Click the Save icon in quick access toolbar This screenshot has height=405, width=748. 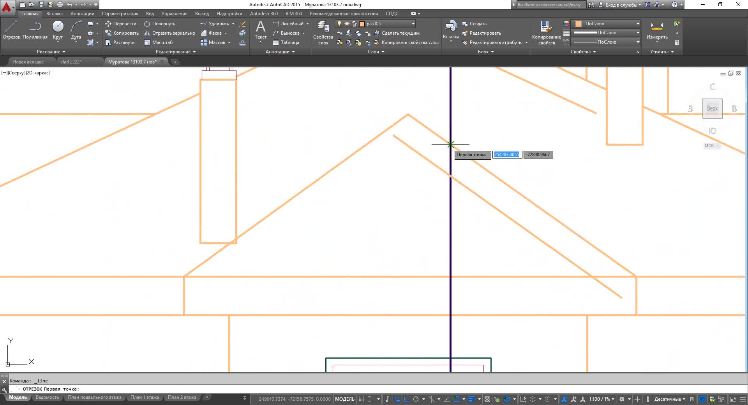[x=41, y=5]
